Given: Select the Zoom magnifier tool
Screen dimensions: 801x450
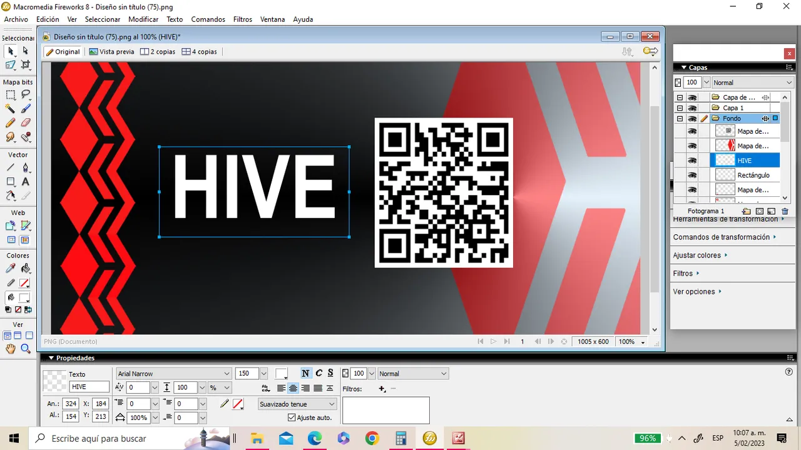Looking at the screenshot, I should click(26, 349).
